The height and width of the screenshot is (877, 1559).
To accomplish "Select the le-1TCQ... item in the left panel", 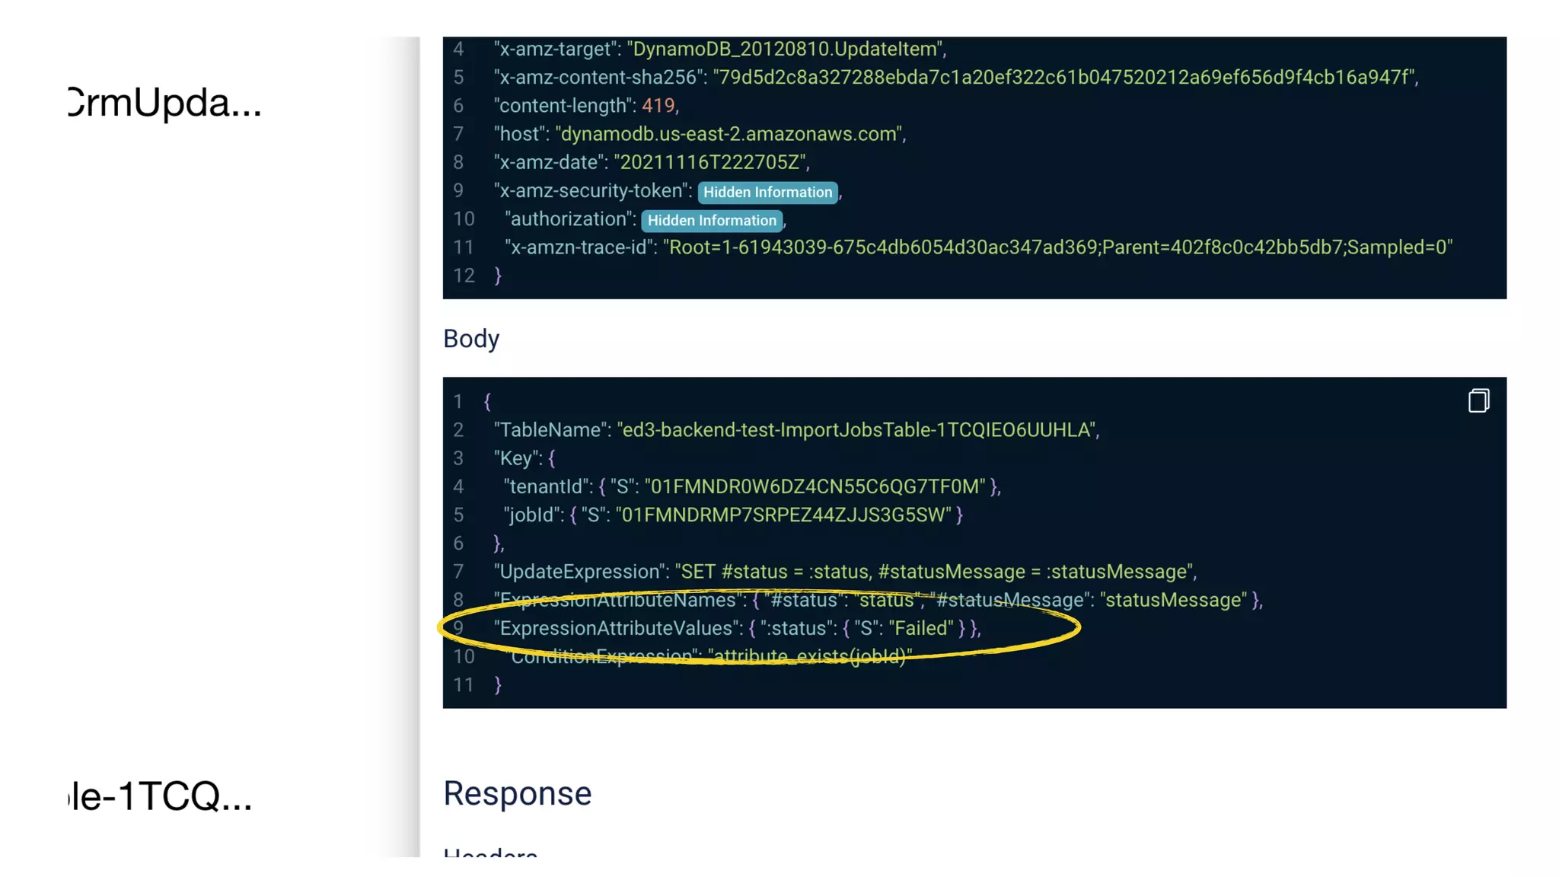I will (160, 796).
